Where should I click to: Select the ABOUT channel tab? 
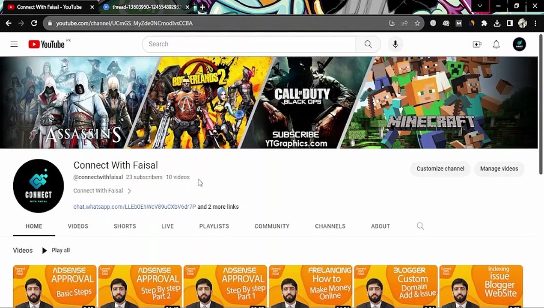point(381,226)
